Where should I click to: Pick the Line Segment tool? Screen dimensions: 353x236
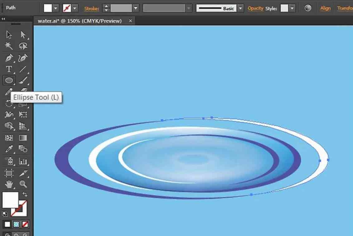tap(23, 69)
